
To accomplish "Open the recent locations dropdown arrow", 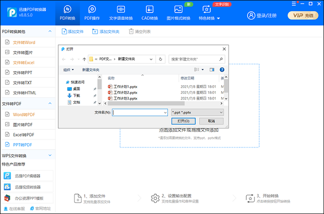I will coord(79,59).
